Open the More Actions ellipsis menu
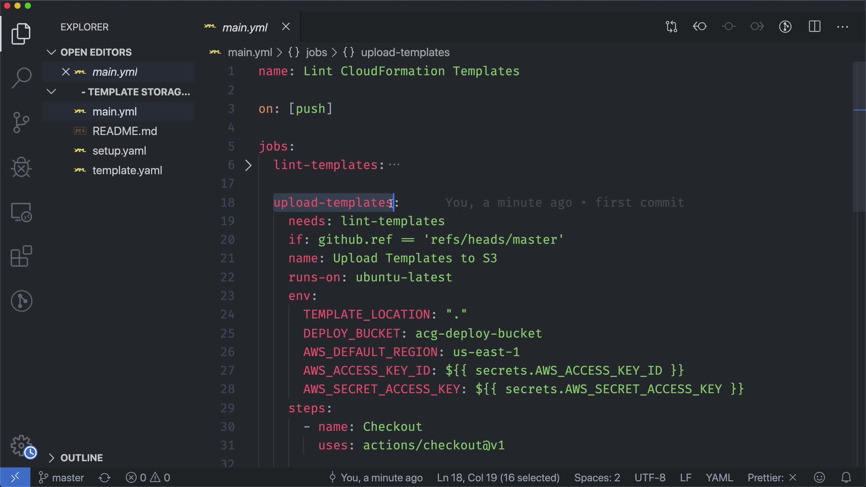866x487 pixels. pyautogui.click(x=842, y=27)
